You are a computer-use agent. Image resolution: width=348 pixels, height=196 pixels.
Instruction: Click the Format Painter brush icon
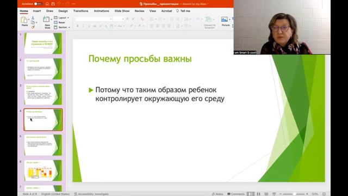[33, 27]
